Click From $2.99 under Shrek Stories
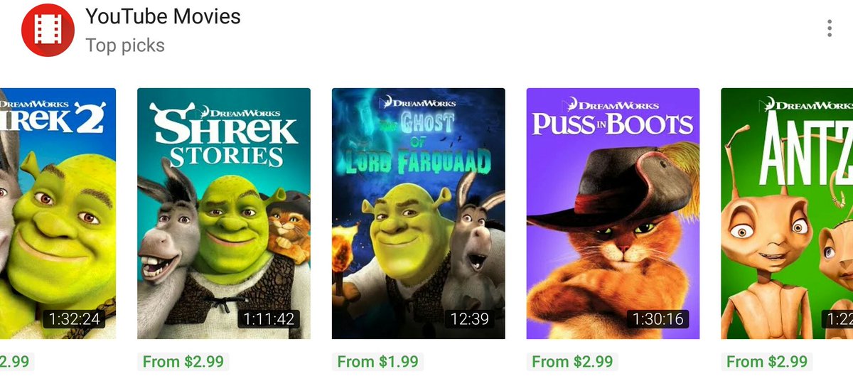853x376 pixels. pos(183,362)
